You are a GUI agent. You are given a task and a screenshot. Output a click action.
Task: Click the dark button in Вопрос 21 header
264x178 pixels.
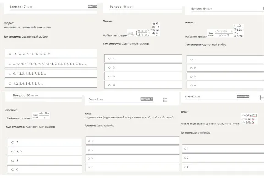coord(147,99)
